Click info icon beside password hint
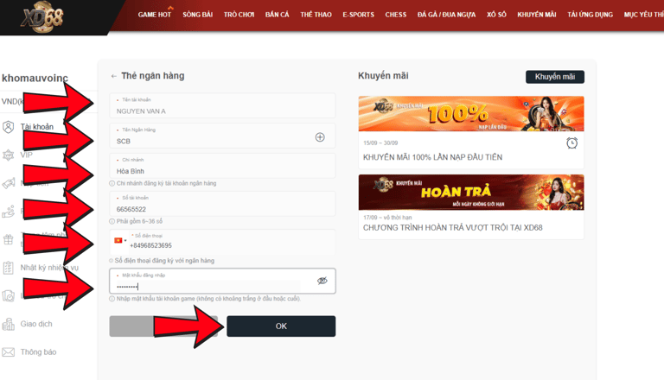Image resolution: width=664 pixels, height=380 pixels. 112,299
